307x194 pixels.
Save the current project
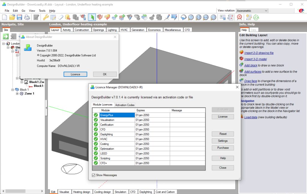[x=19, y=17]
